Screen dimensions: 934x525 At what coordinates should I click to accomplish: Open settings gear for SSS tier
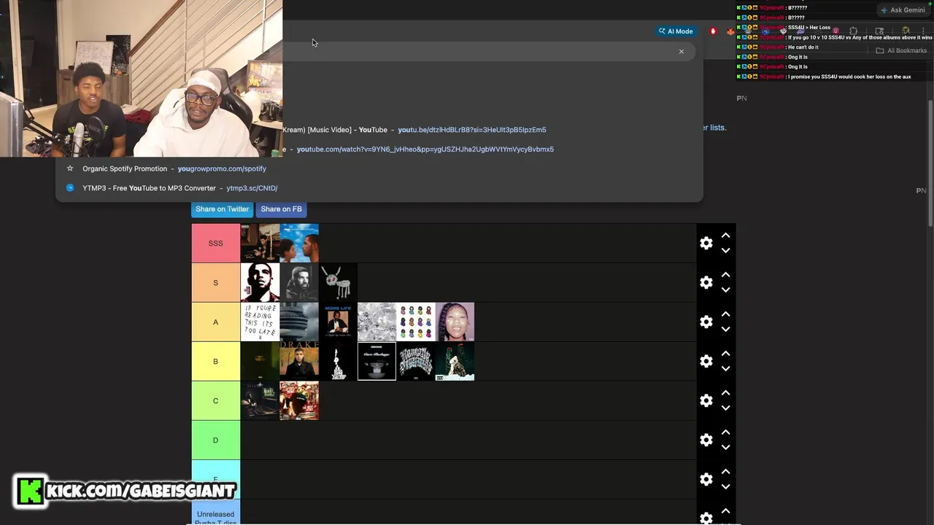point(706,244)
